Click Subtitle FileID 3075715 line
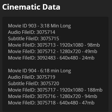112x112 pixels. pos(34,38)
